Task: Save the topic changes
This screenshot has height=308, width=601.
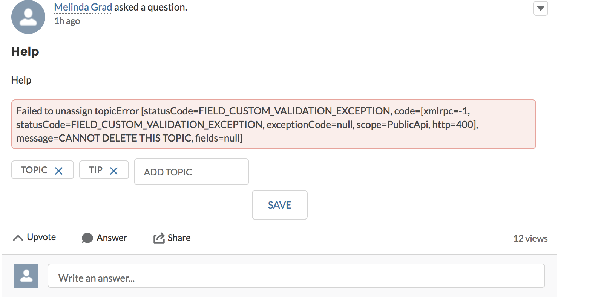Action: (x=279, y=205)
